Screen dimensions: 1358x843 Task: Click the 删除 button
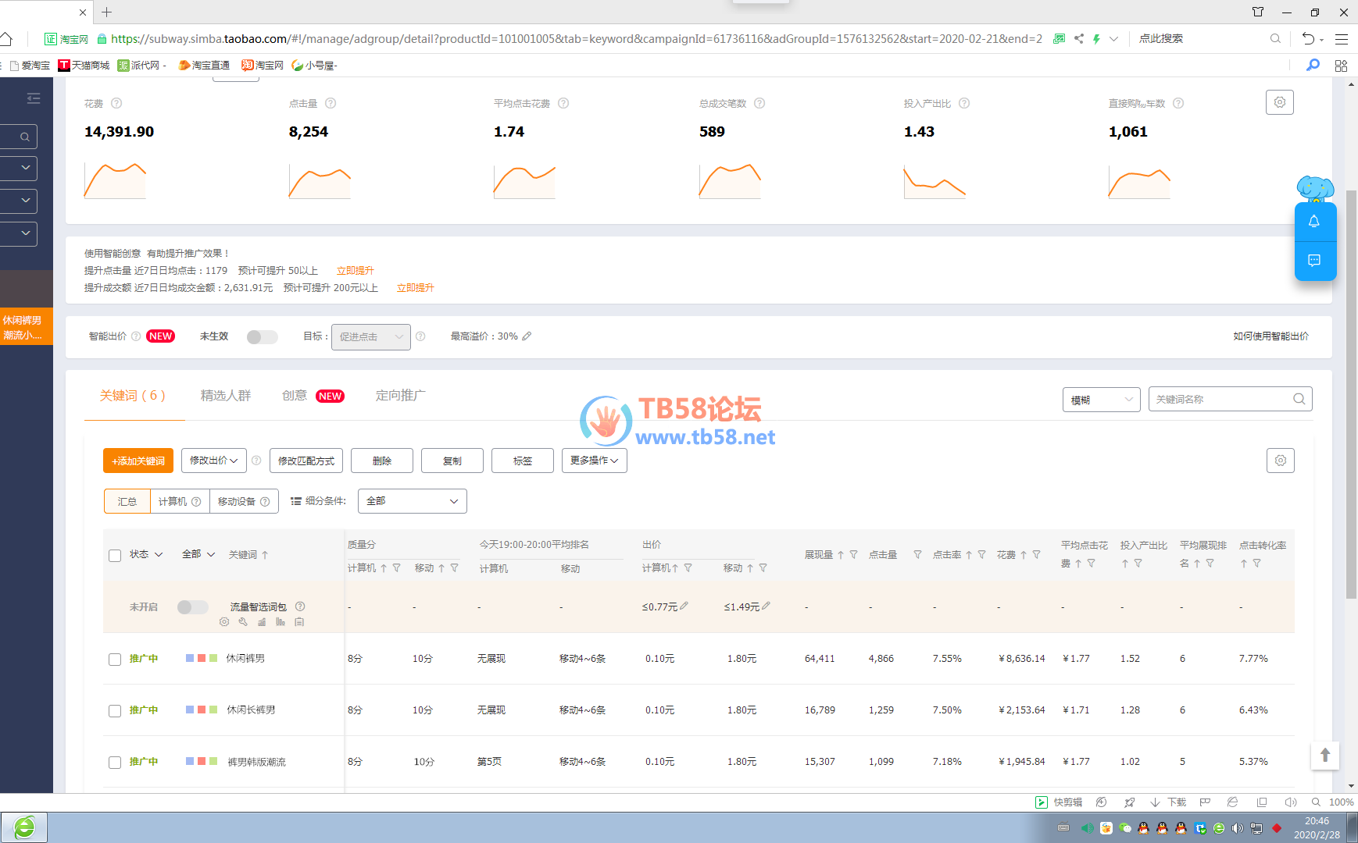point(382,461)
